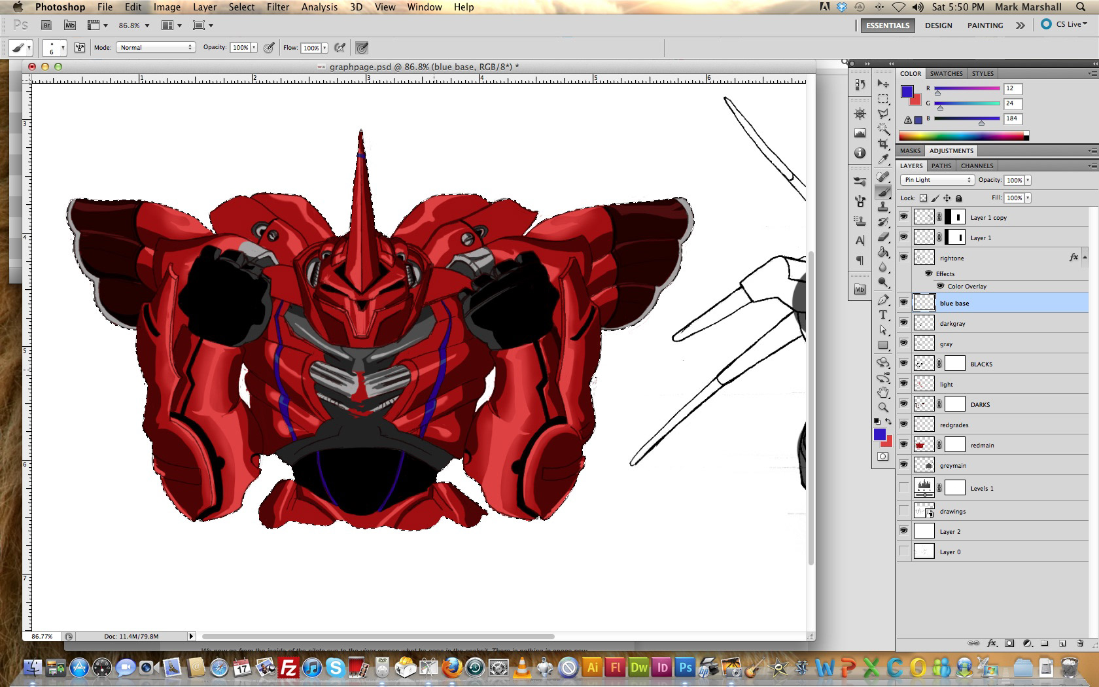
Task: Hide the BLACKS layer
Action: [x=903, y=363]
